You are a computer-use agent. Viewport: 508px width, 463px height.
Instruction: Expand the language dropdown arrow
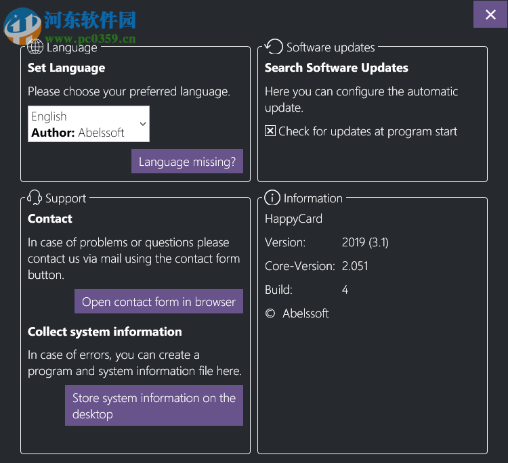[142, 124]
